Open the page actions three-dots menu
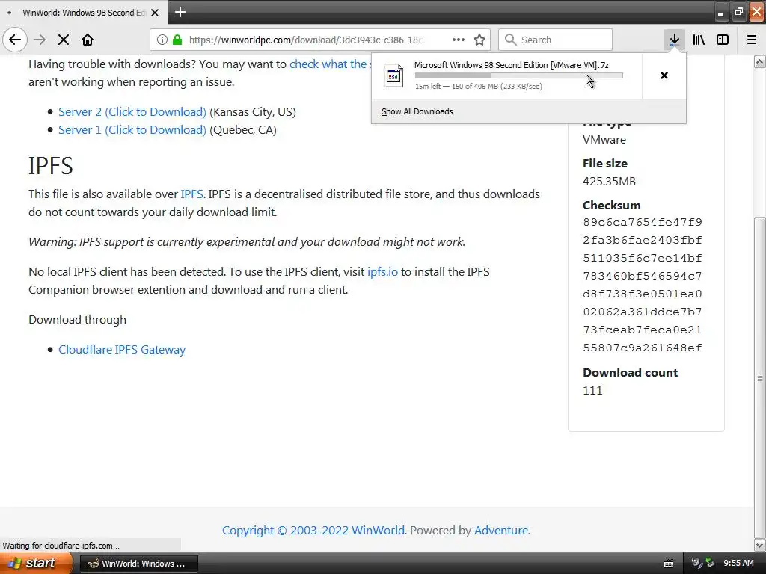 coord(459,40)
